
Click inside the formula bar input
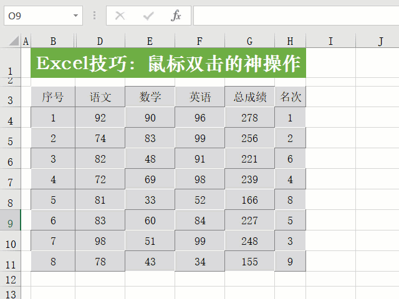coord(296,16)
